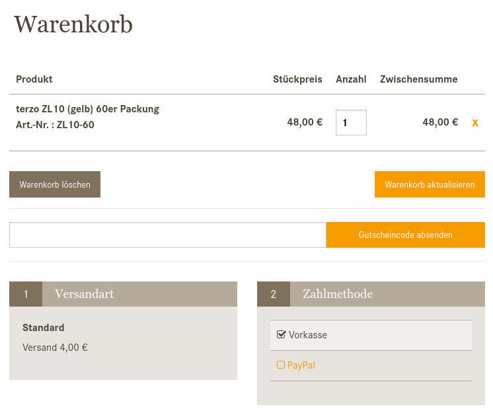The height and width of the screenshot is (411, 493).
Task: Click the step 1 number badge
Action: (x=26, y=294)
